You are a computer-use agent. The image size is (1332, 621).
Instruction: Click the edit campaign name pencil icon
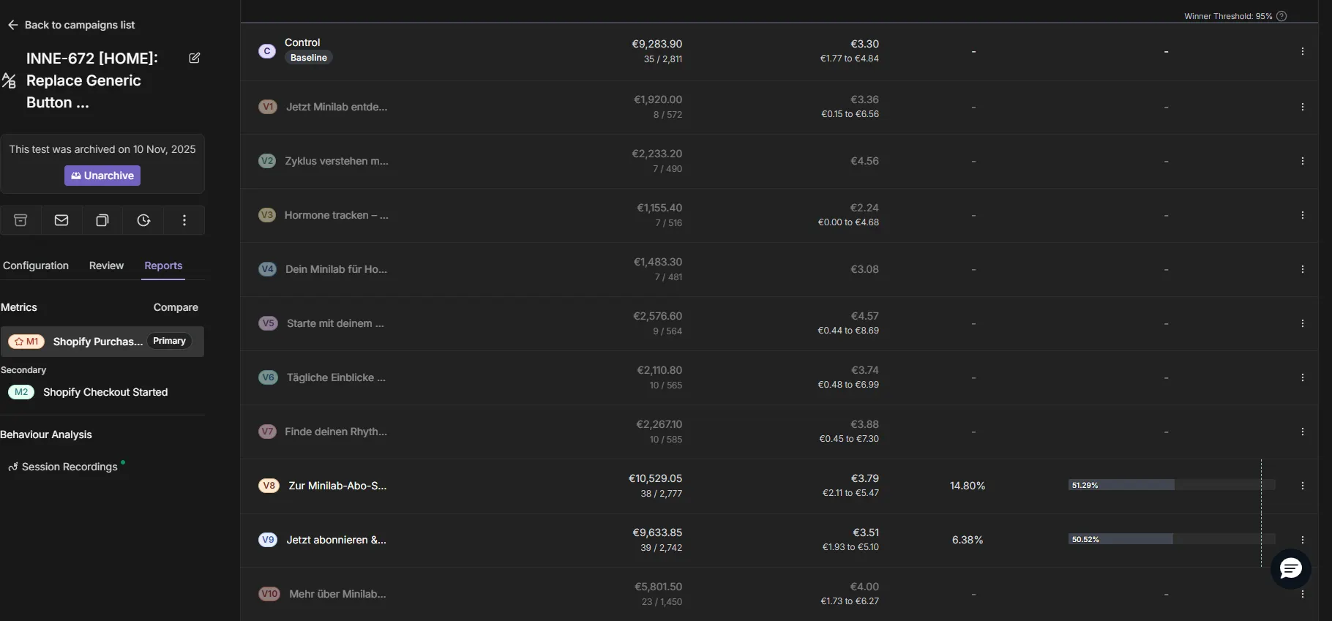click(x=194, y=59)
